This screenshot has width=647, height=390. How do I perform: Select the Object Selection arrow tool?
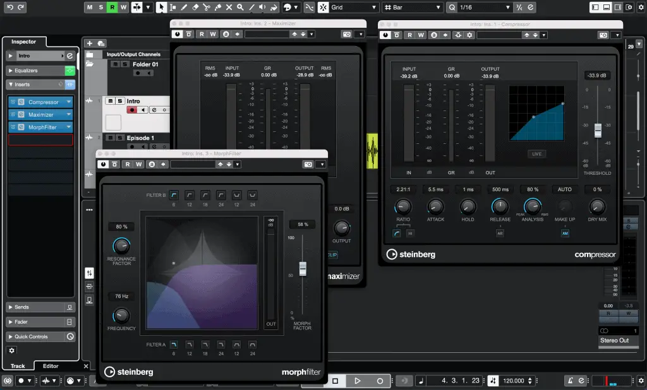click(161, 7)
